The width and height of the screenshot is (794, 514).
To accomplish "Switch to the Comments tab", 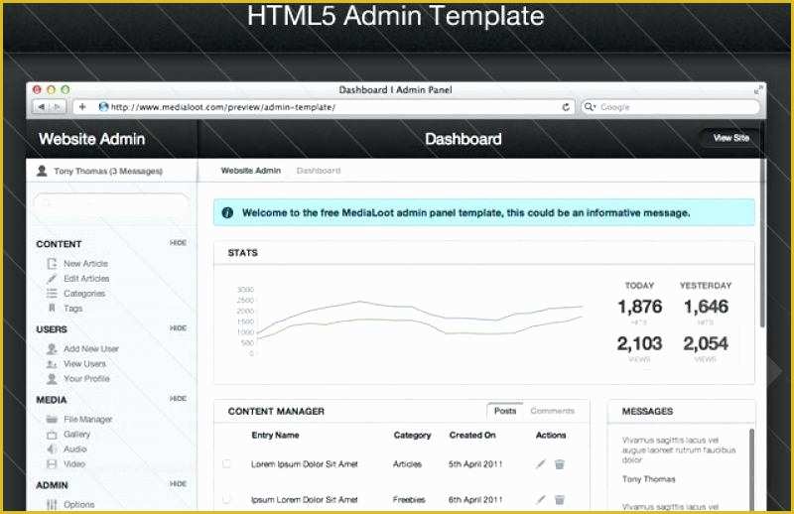I will click(553, 411).
